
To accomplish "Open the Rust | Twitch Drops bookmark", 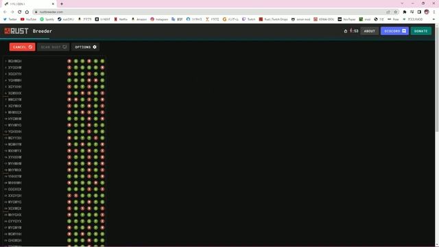I will click(x=273, y=19).
